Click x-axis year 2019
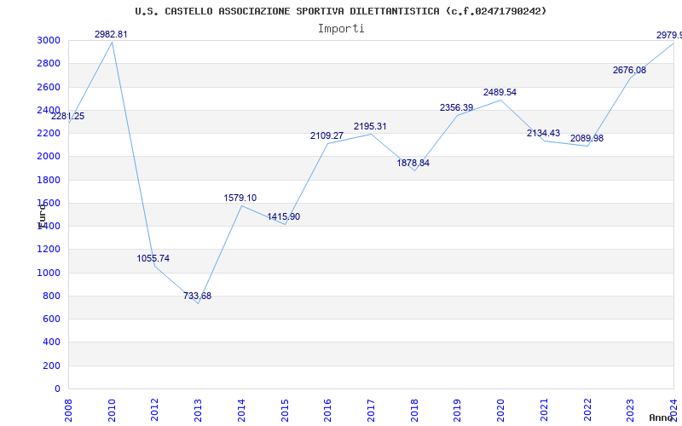Viewport: 682px width, 426px height. [458, 411]
